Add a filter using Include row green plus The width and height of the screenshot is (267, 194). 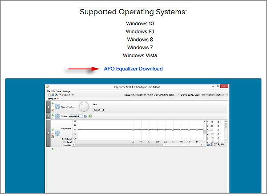pos(53,115)
